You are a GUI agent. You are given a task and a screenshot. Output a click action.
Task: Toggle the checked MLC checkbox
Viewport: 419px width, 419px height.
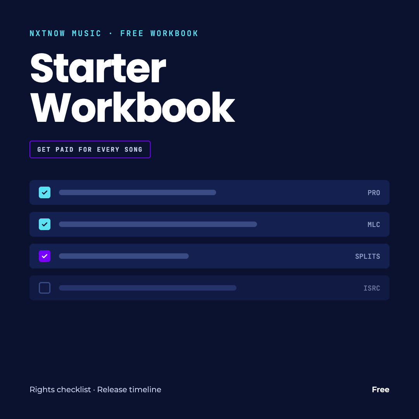coord(45,224)
